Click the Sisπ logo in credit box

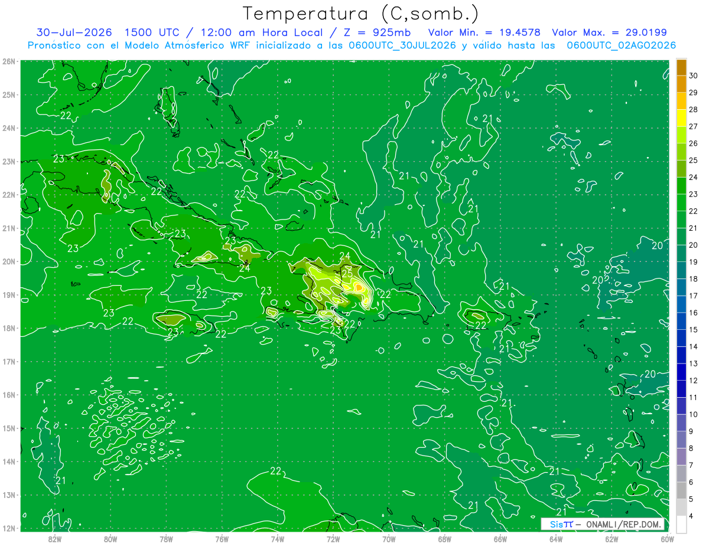561,524
